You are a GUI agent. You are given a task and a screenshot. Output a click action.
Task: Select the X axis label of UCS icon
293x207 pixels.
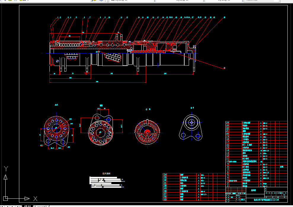click(x=35, y=199)
